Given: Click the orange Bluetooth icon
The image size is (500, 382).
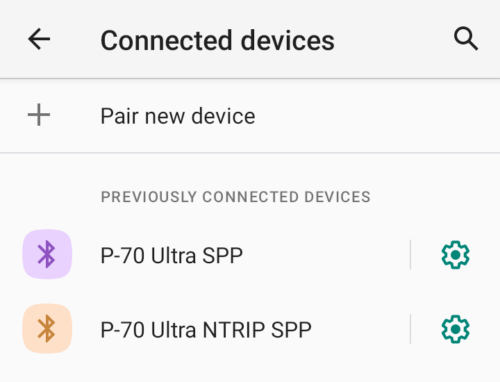Looking at the screenshot, I should (47, 329).
